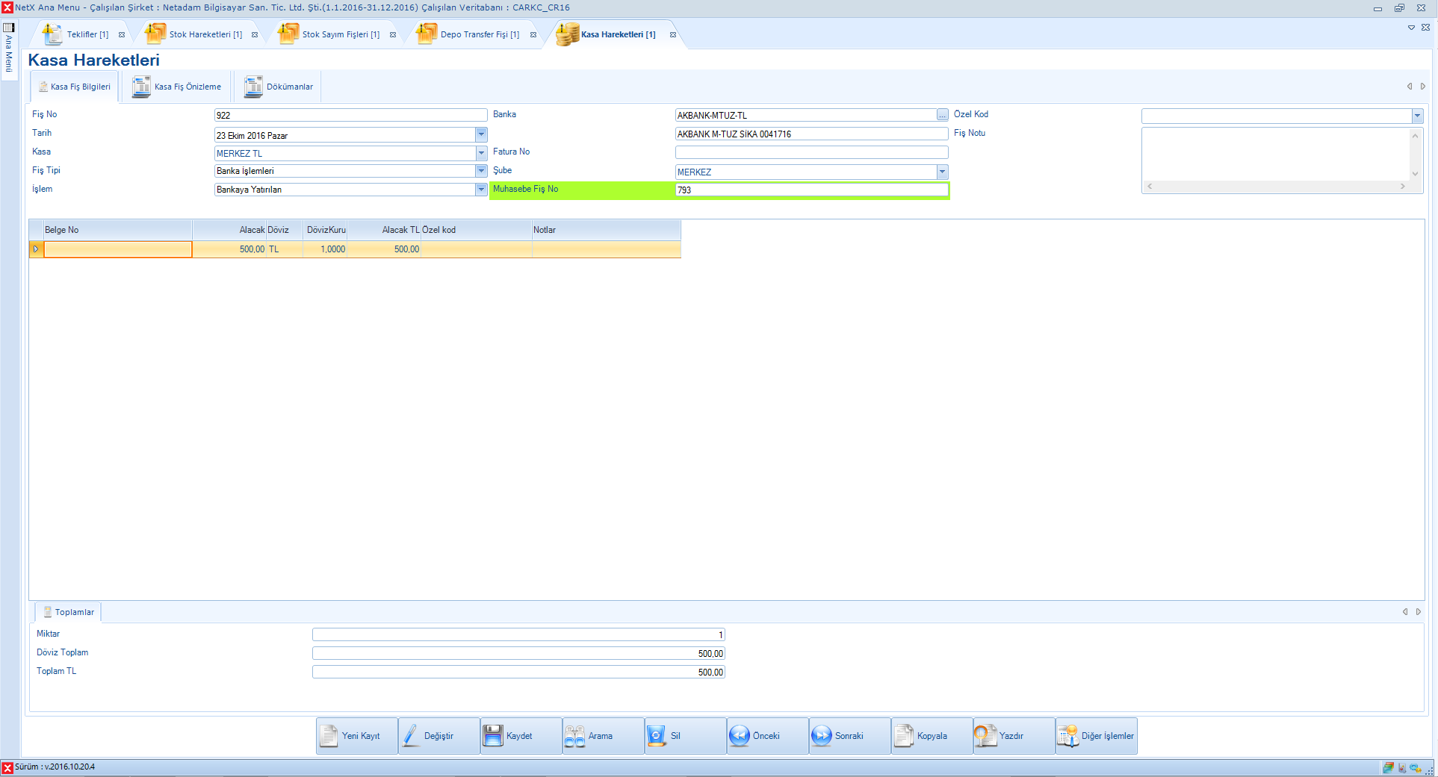Viewport: 1438px width, 777px height.
Task: Click the Sil recycle bin icon
Action: [657, 736]
